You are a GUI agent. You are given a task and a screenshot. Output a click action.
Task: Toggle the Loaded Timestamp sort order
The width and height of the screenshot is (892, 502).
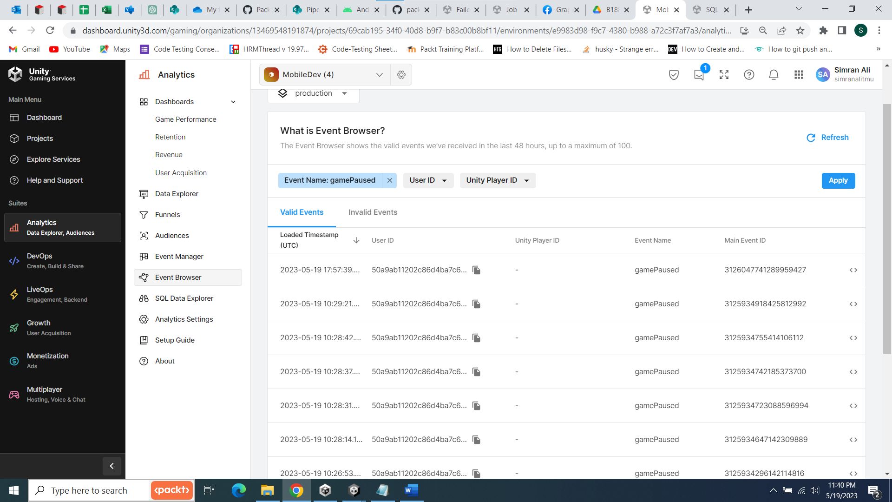[356, 240]
